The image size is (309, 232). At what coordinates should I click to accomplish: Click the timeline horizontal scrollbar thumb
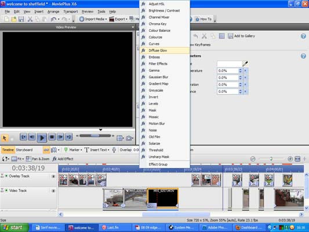[176, 214]
